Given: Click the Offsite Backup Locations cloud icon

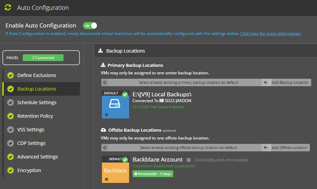Looking at the screenshot, I should point(103,130).
